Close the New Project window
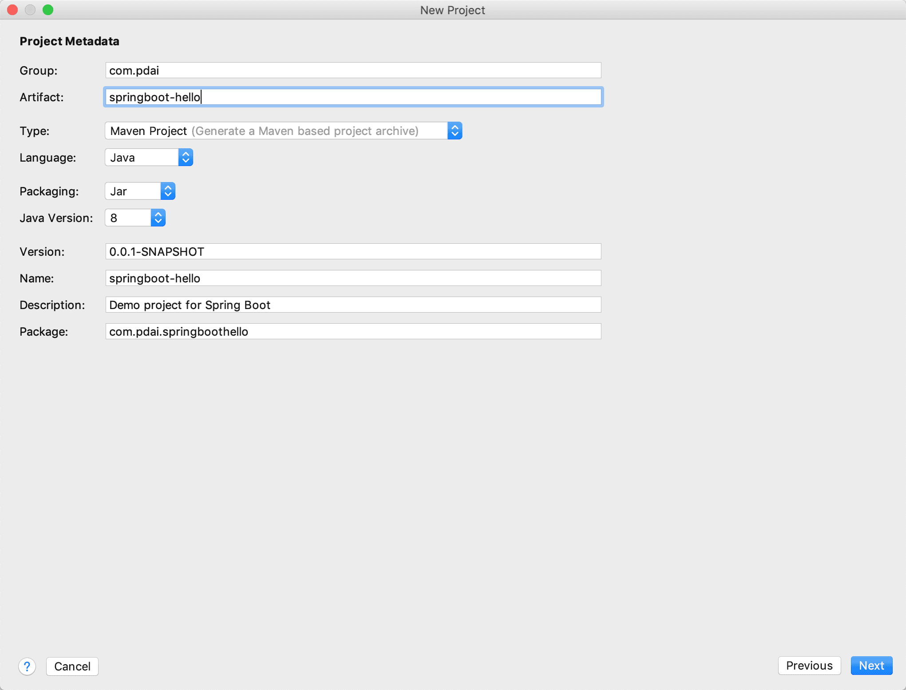The height and width of the screenshot is (690, 906). point(12,10)
